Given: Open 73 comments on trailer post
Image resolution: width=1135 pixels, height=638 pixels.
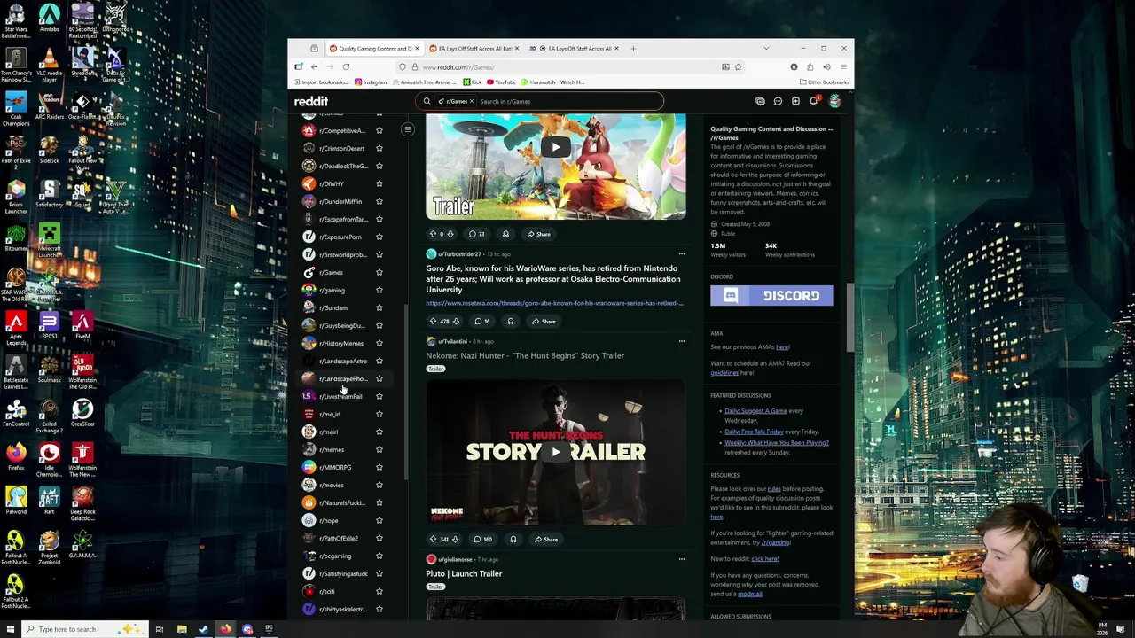Looking at the screenshot, I should [x=476, y=234].
